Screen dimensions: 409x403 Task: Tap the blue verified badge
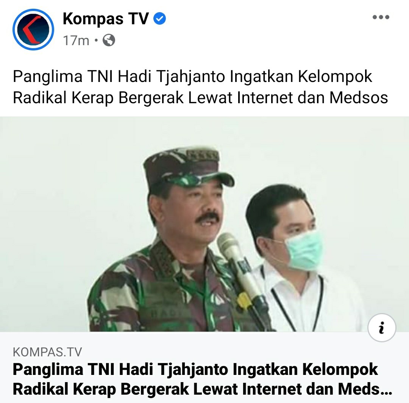click(159, 19)
